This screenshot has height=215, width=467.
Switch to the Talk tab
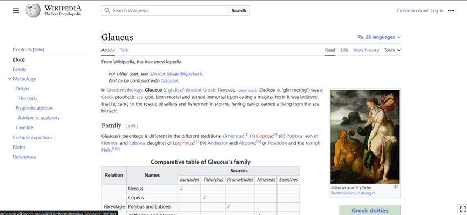pyautogui.click(x=124, y=50)
